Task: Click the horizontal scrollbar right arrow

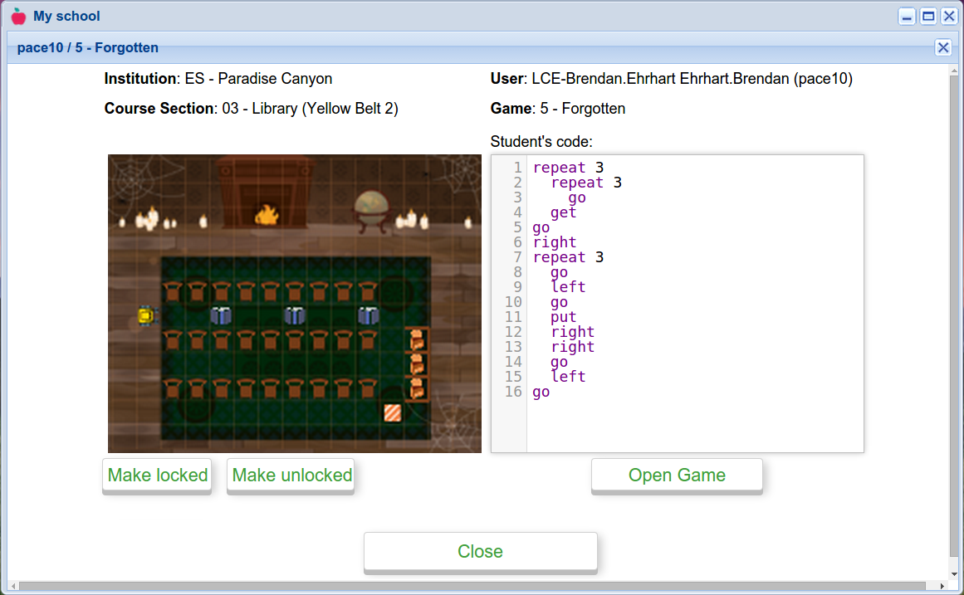Action: (942, 587)
